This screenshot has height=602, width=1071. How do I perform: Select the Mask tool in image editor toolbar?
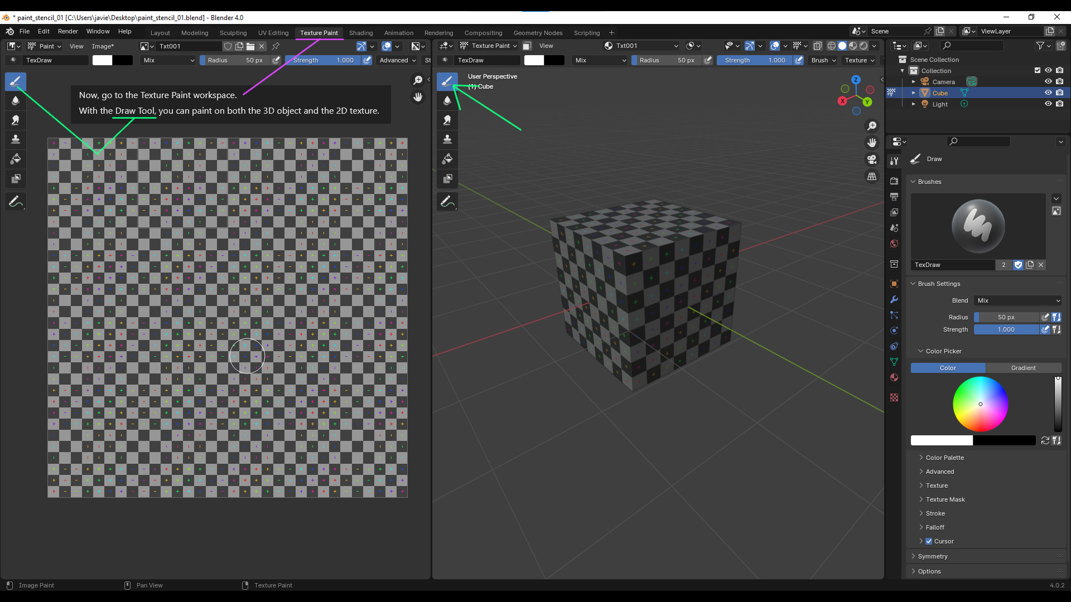point(16,179)
